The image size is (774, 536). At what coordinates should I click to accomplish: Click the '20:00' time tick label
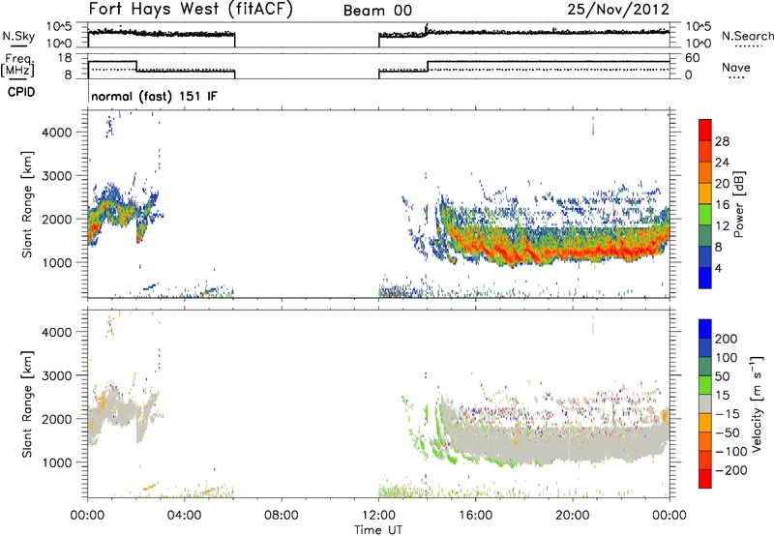(x=572, y=516)
